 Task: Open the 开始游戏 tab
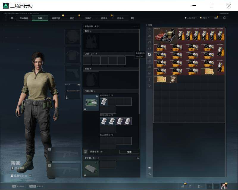(24, 18)
